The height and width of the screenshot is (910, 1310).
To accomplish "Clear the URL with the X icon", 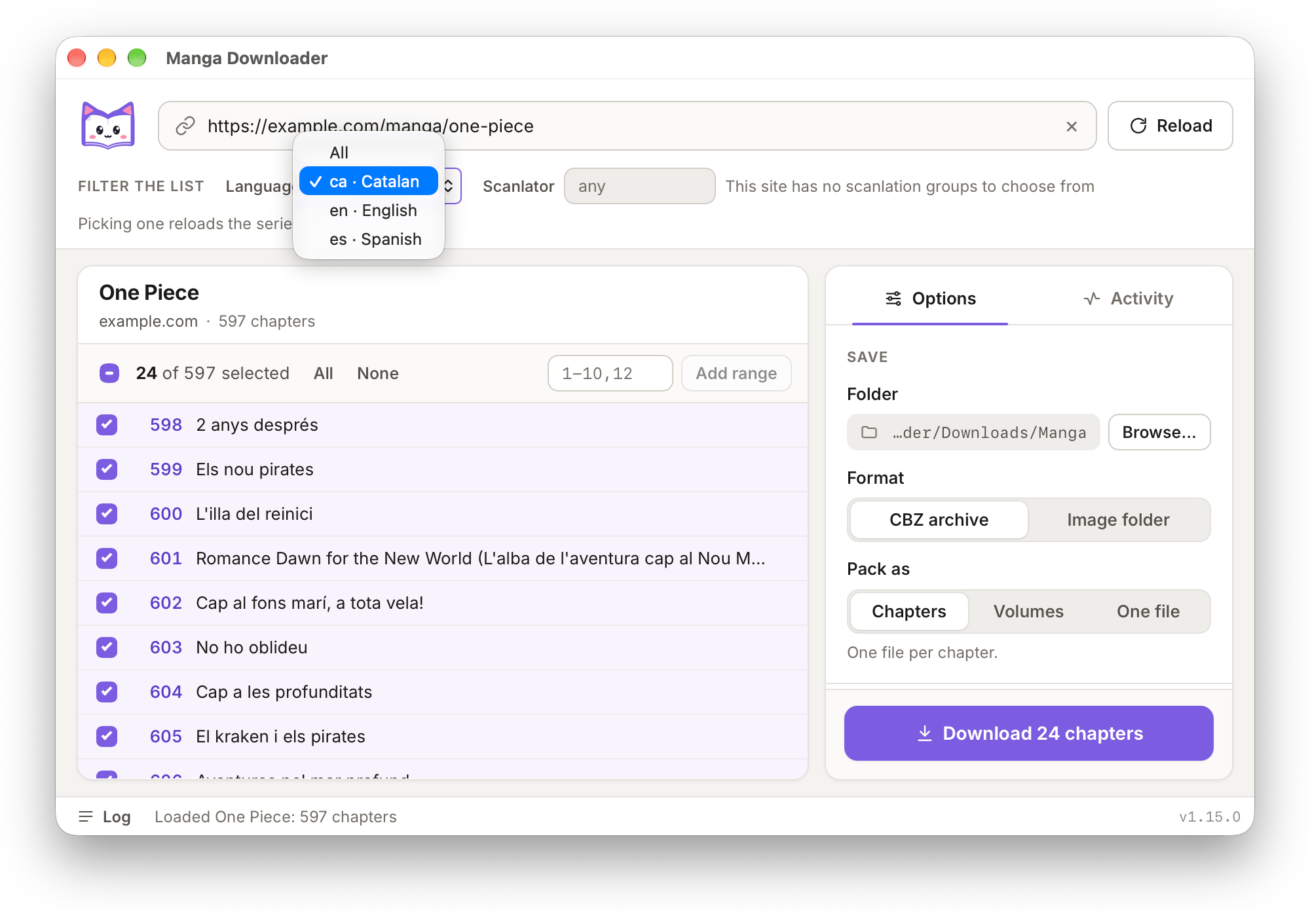I will pyautogui.click(x=1072, y=126).
